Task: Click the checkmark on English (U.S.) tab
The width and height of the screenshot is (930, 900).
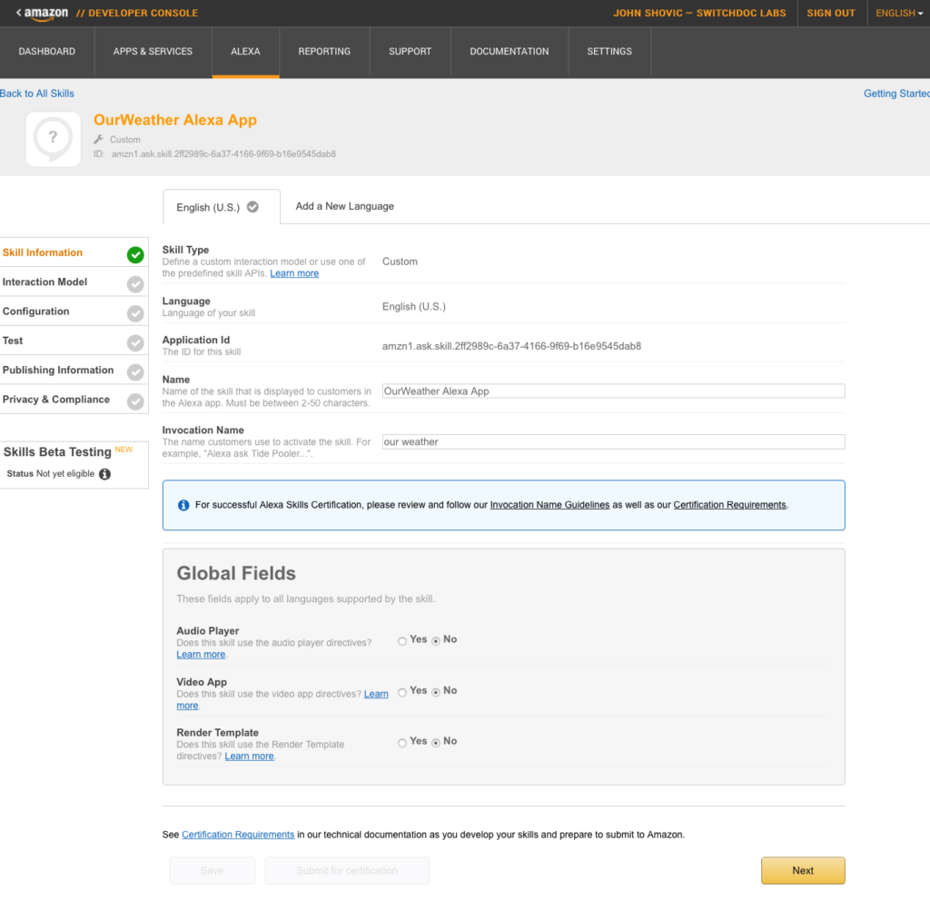Action: (252, 207)
